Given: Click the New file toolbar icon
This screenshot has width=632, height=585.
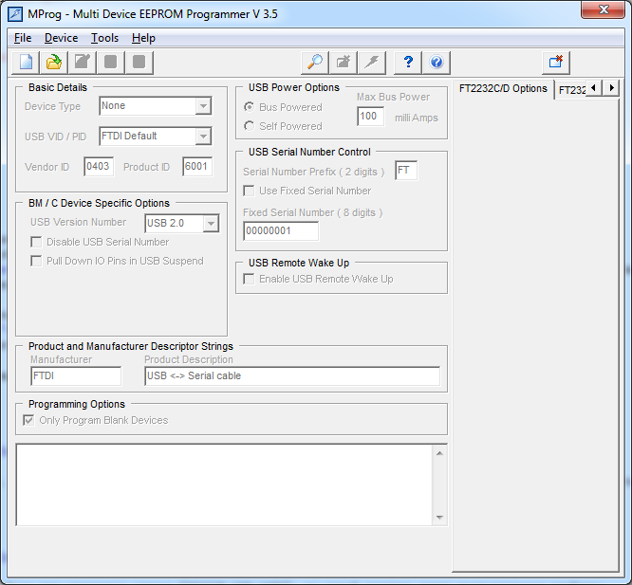Looking at the screenshot, I should [x=26, y=63].
